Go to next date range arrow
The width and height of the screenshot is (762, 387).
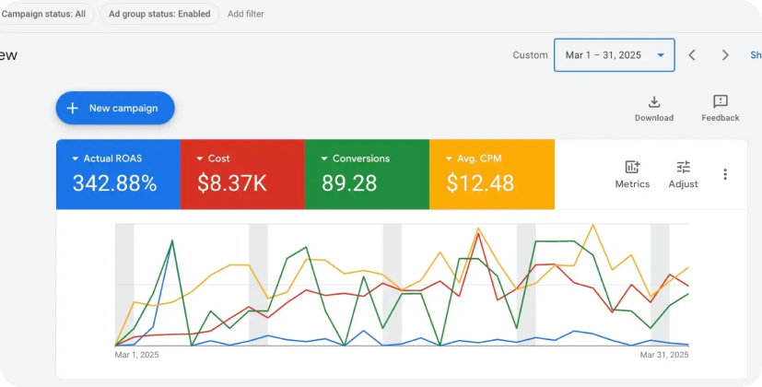coord(725,55)
